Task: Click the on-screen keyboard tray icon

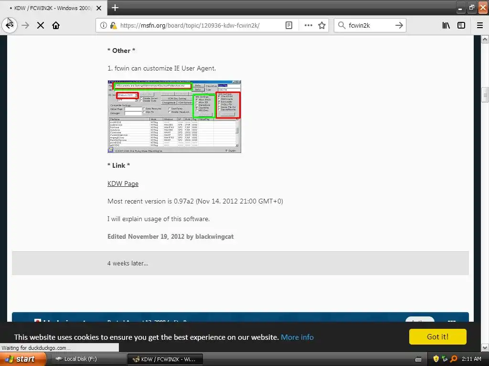Action: [x=418, y=359]
